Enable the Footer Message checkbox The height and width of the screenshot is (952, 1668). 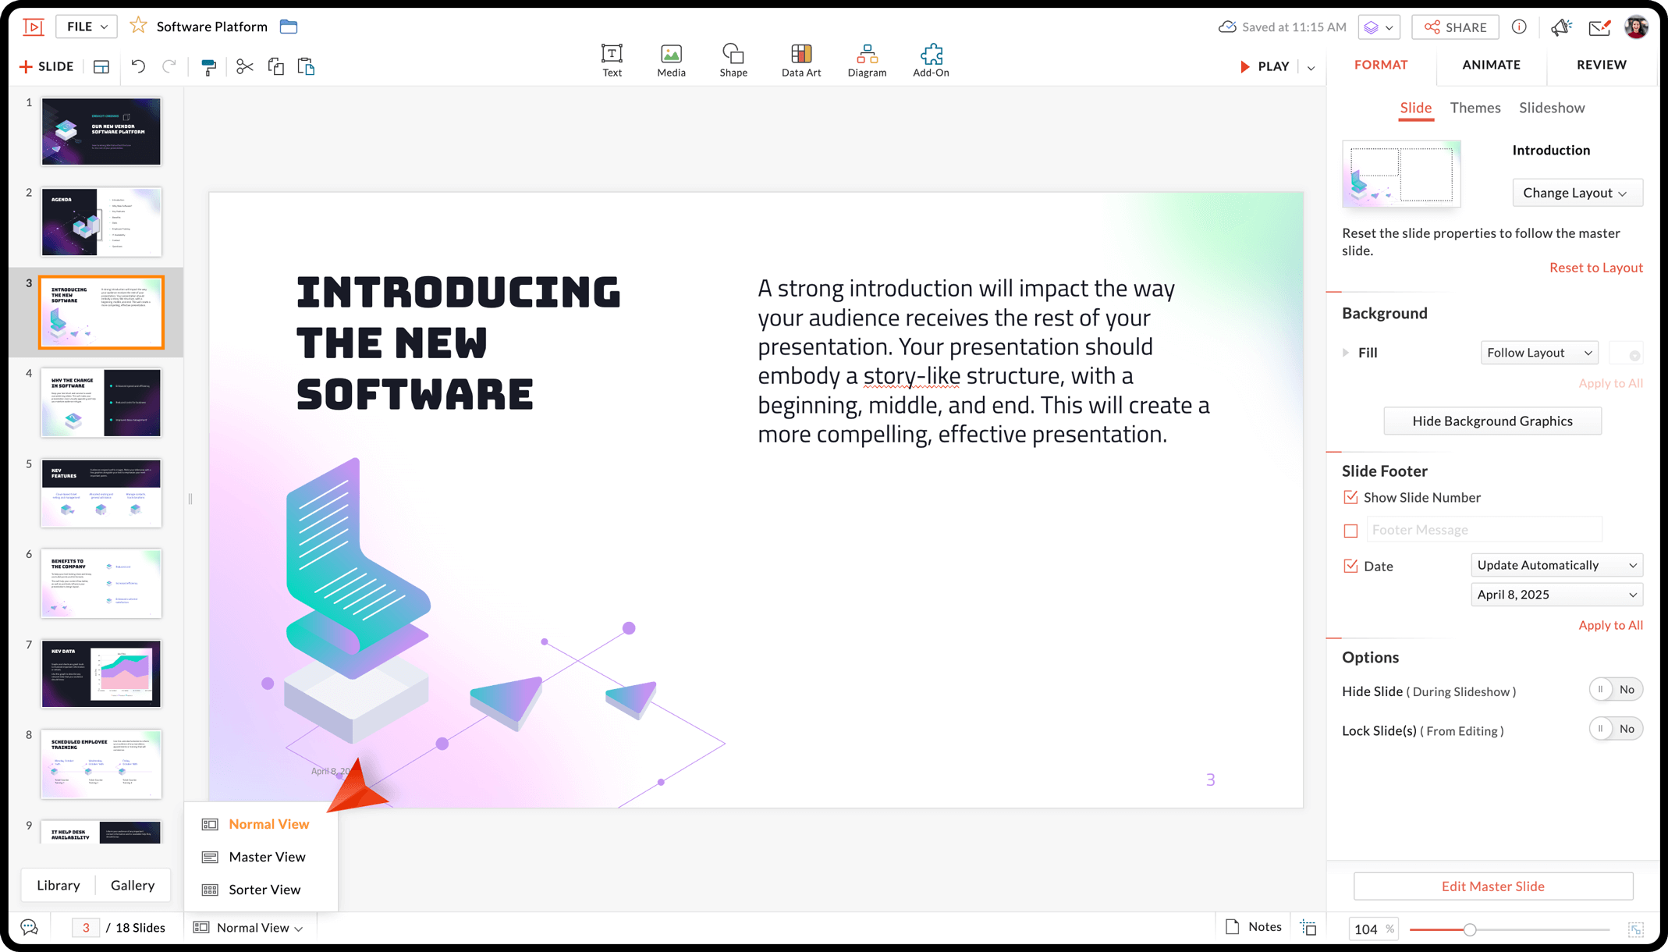point(1350,531)
